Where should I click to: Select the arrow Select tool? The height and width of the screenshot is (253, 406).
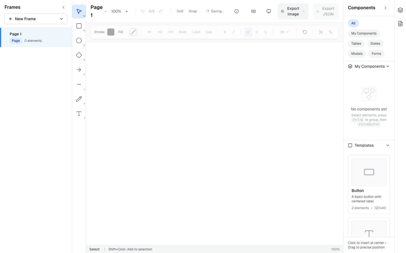pos(79,11)
